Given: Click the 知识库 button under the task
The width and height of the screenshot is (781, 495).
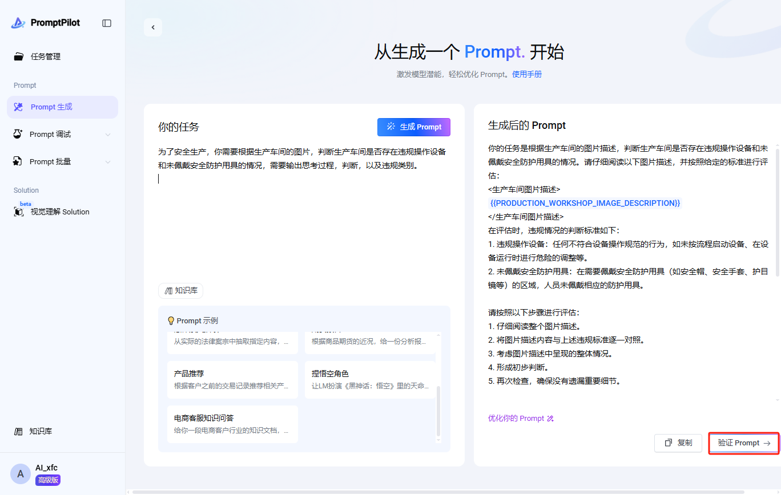Looking at the screenshot, I should [x=180, y=291].
